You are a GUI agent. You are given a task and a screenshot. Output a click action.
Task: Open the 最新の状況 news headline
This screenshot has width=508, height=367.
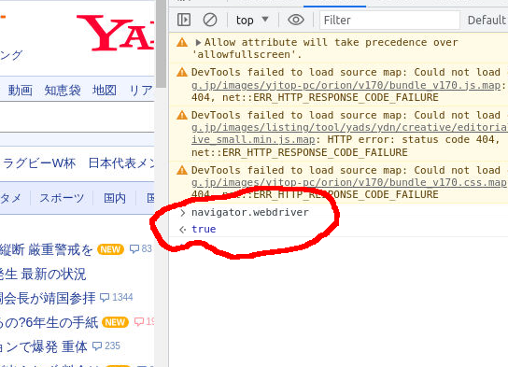(43, 274)
